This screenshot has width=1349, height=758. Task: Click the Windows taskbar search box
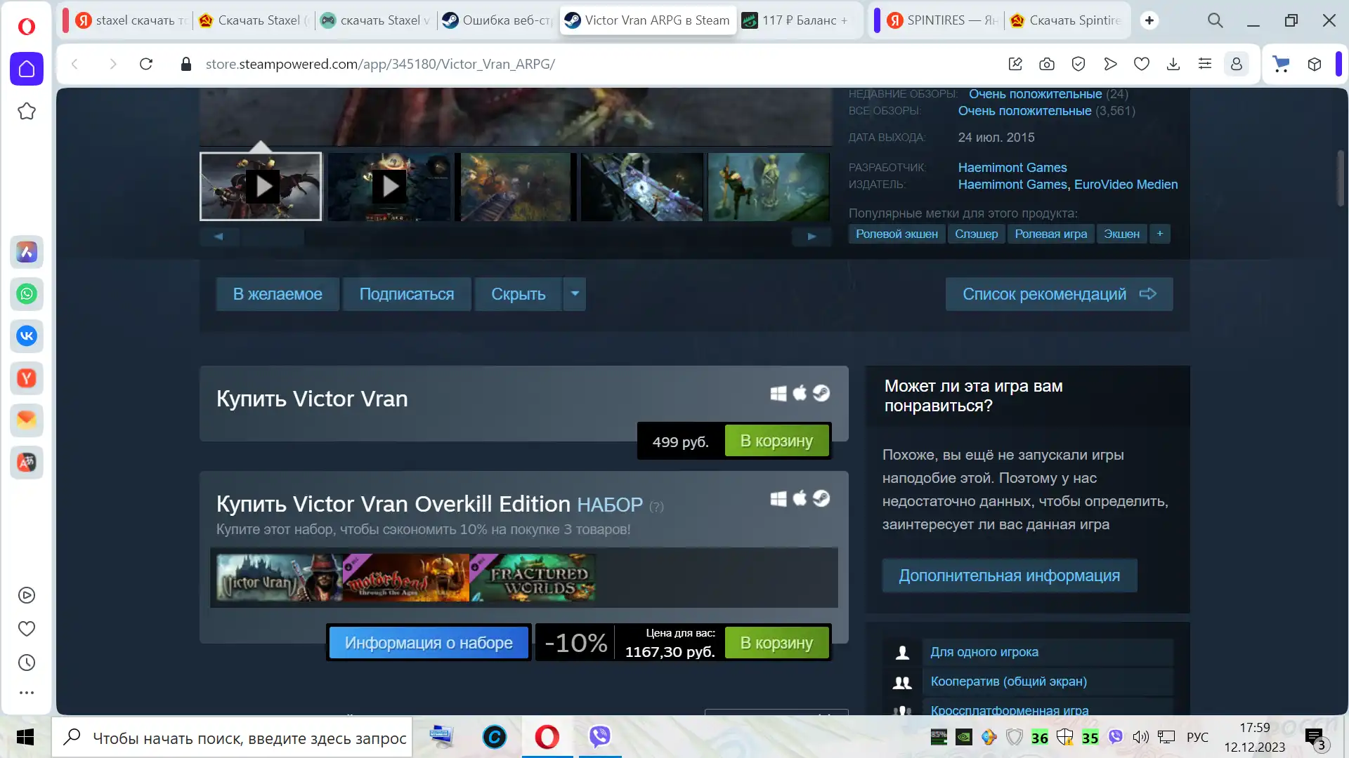[232, 737]
